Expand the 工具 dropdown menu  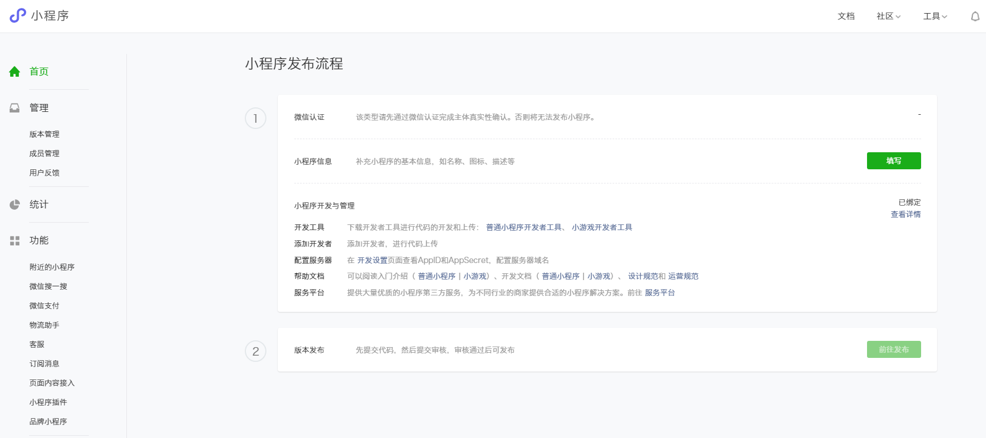click(935, 16)
